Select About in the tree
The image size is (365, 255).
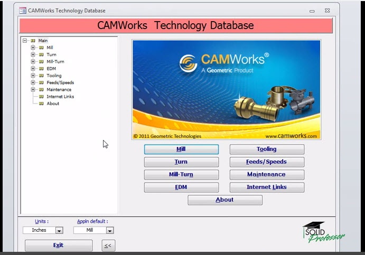53,103
